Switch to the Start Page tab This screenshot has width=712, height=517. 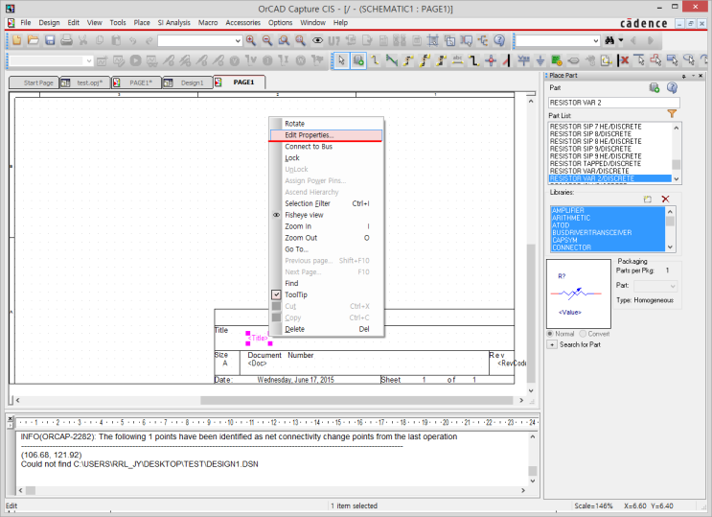coord(34,82)
